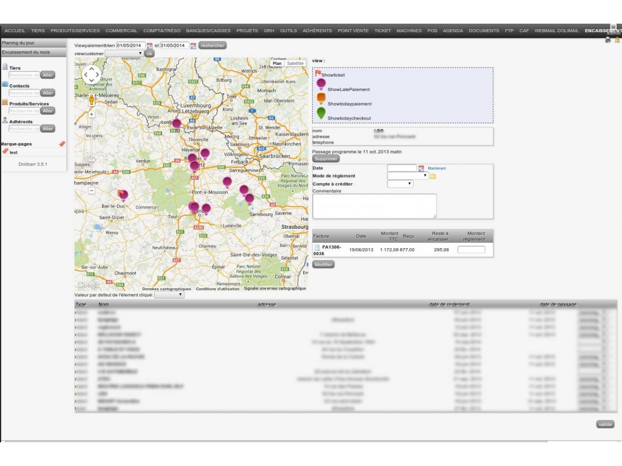Click the bookmark edit icon beside Marque-pages

point(61,144)
